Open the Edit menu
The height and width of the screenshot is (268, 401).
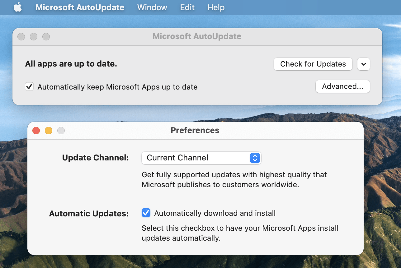click(x=187, y=7)
